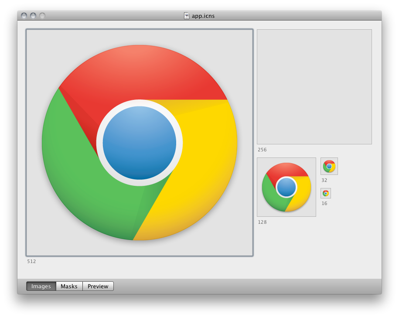The width and height of the screenshot is (399, 318).
Task: Select the empty 256 image slot
Action: point(314,87)
